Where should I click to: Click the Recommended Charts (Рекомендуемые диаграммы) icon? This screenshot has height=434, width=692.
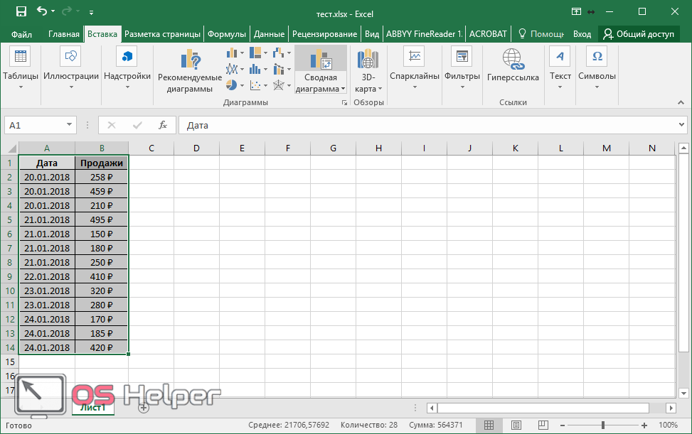point(189,60)
